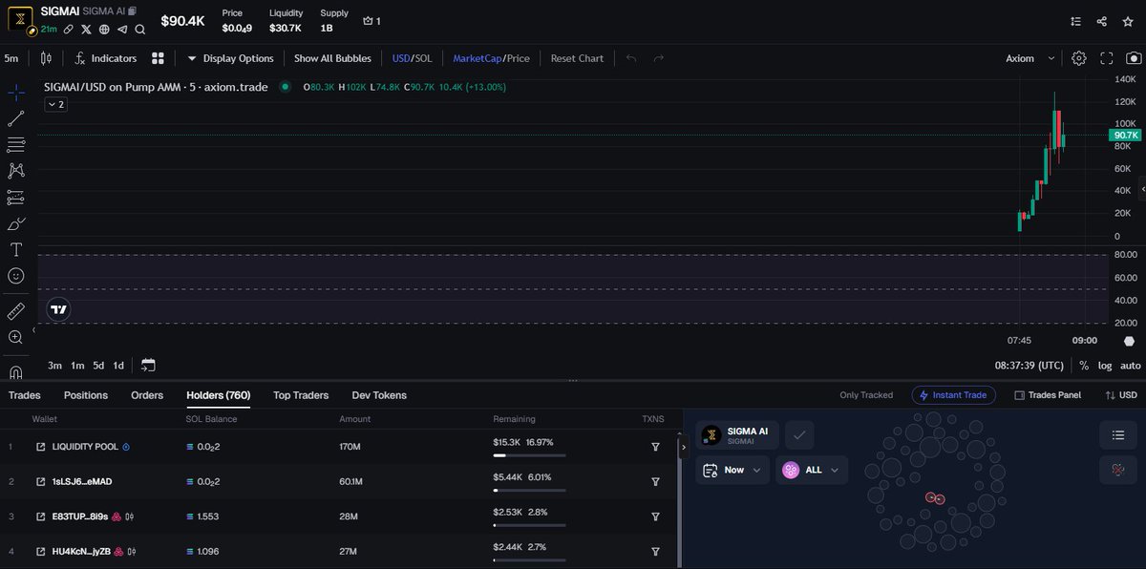Image resolution: width=1146 pixels, height=569 pixels.
Task: Select the trend line drawing tool
Action: (x=16, y=119)
